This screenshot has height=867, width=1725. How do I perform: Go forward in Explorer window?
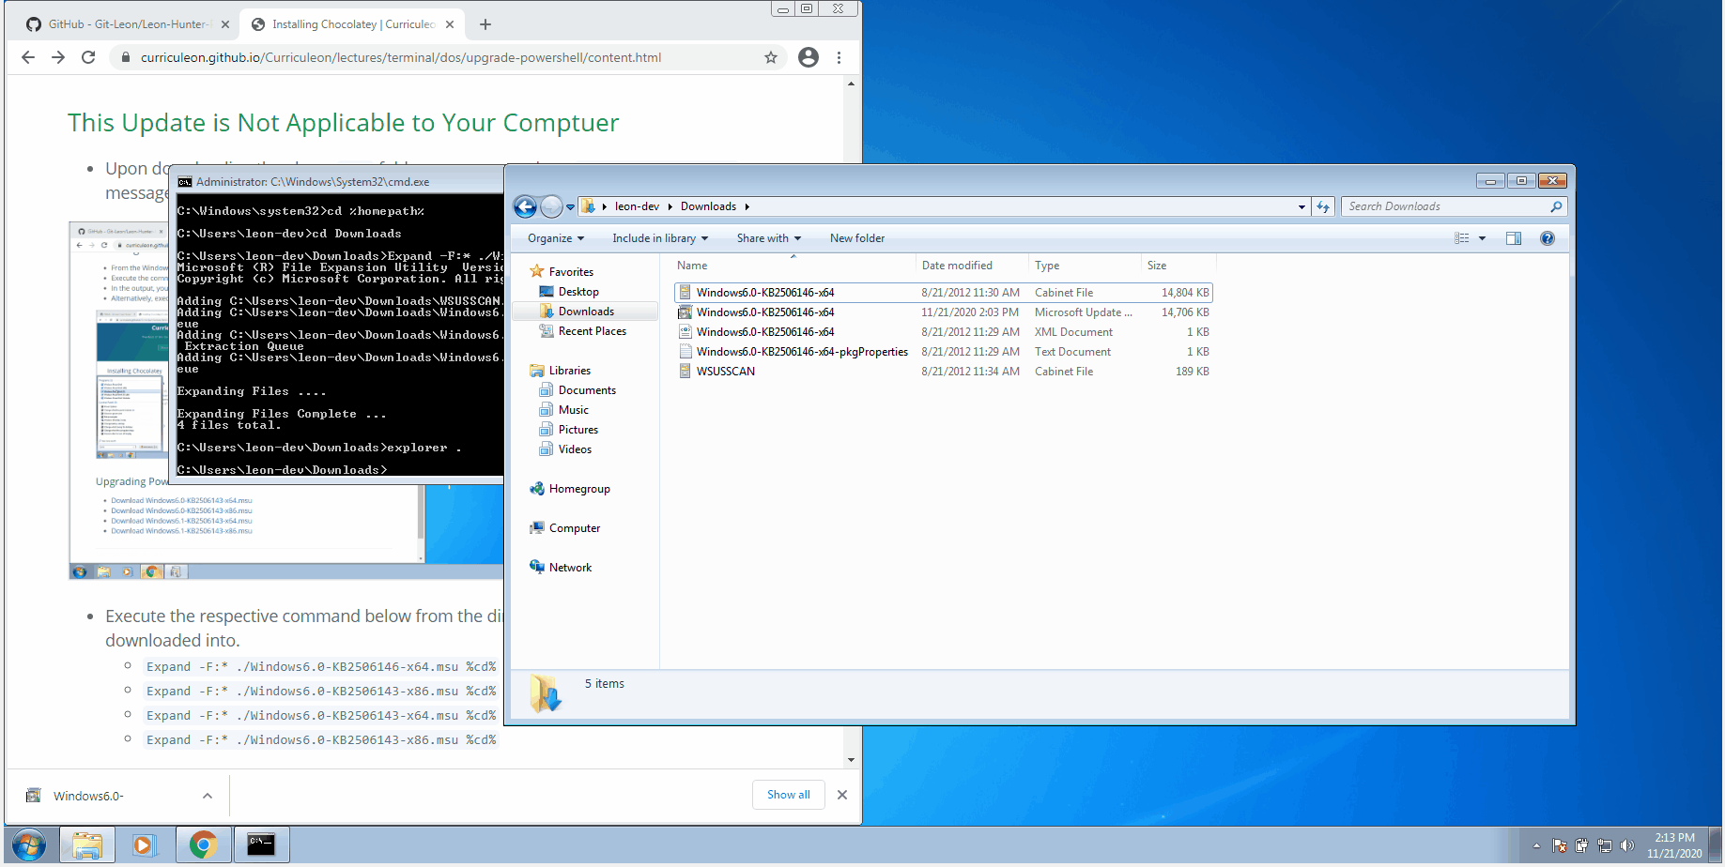(552, 206)
